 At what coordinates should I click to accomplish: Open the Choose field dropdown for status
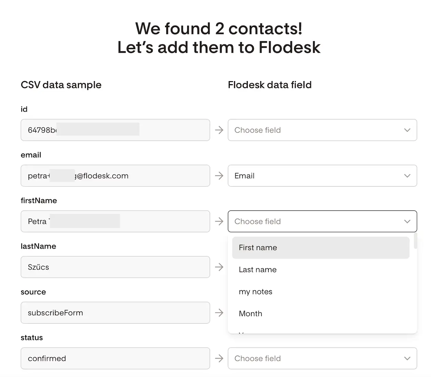click(x=322, y=358)
